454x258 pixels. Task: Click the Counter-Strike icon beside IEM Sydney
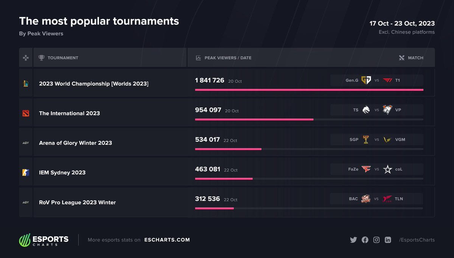[26, 172]
